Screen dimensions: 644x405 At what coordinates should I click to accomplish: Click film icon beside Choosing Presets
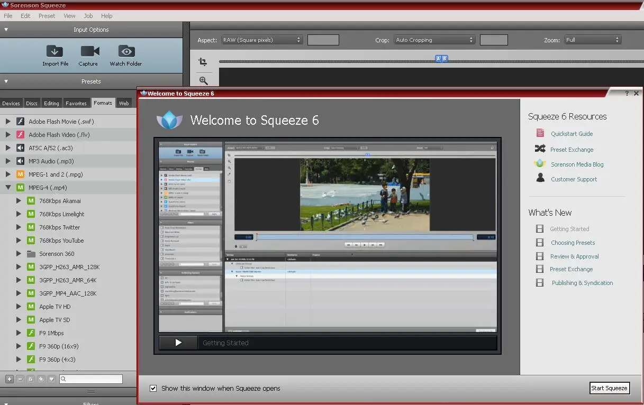[x=540, y=243]
